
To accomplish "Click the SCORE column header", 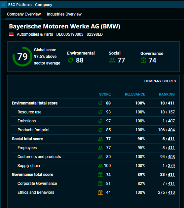I will coord(105,94).
